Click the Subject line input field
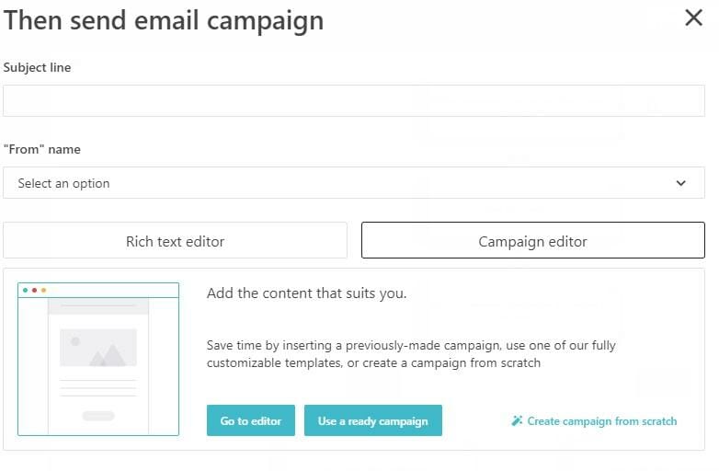 pos(353,101)
